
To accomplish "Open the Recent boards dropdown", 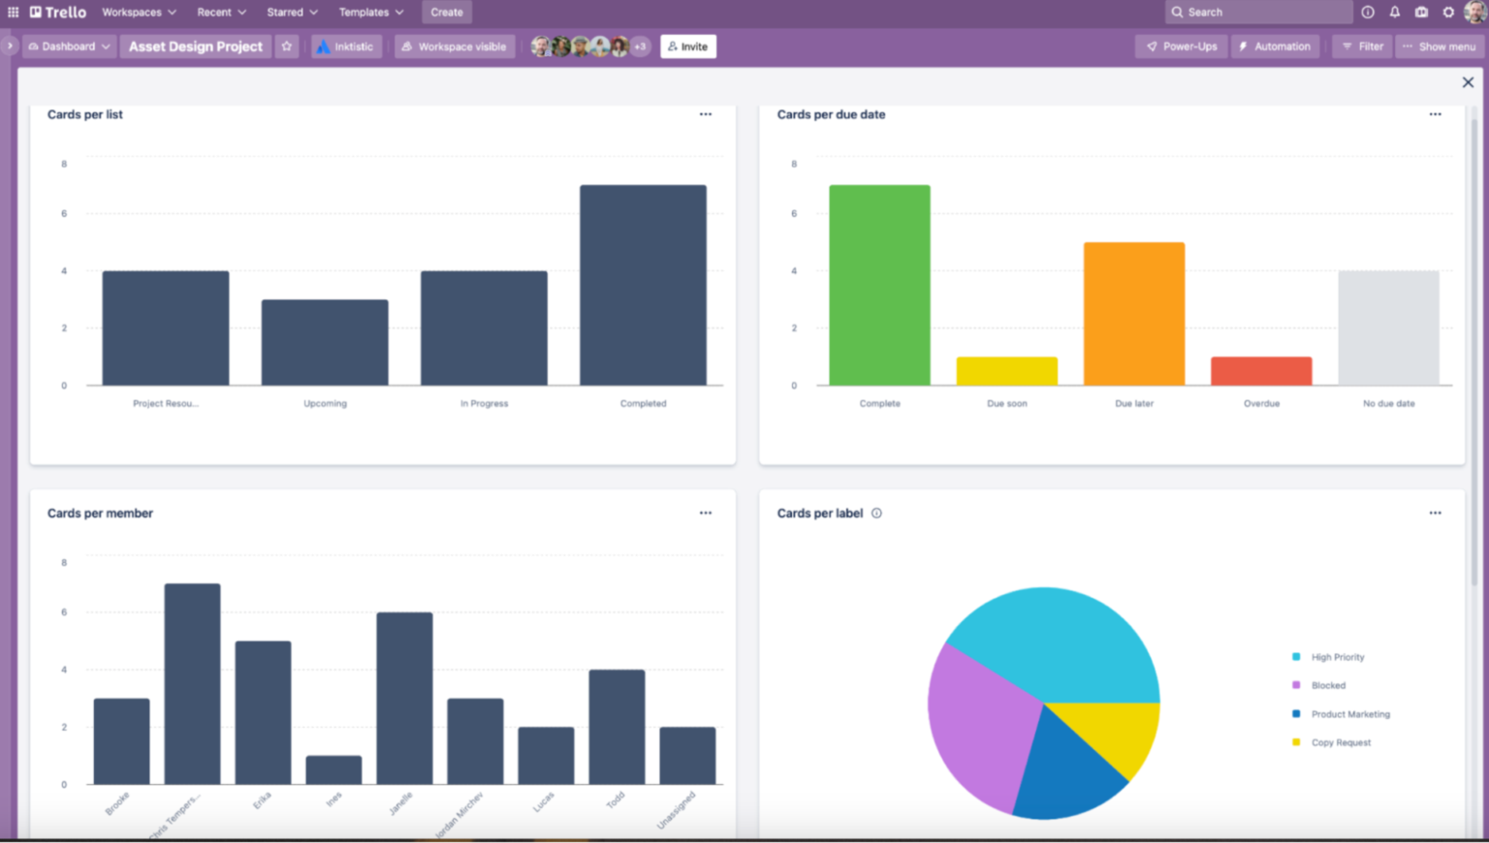I will point(220,12).
